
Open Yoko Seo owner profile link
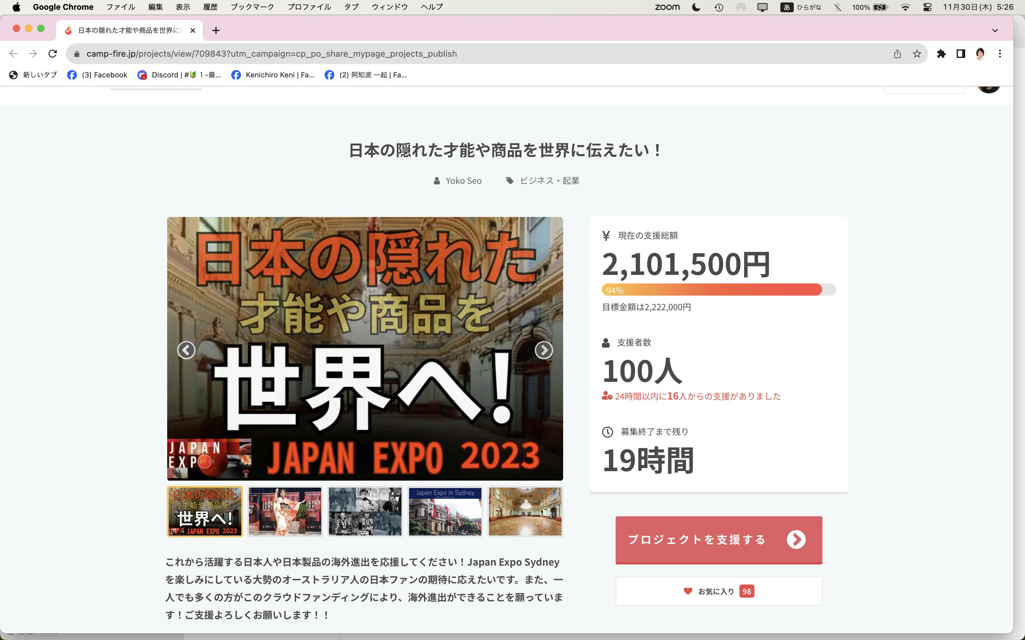tap(463, 181)
